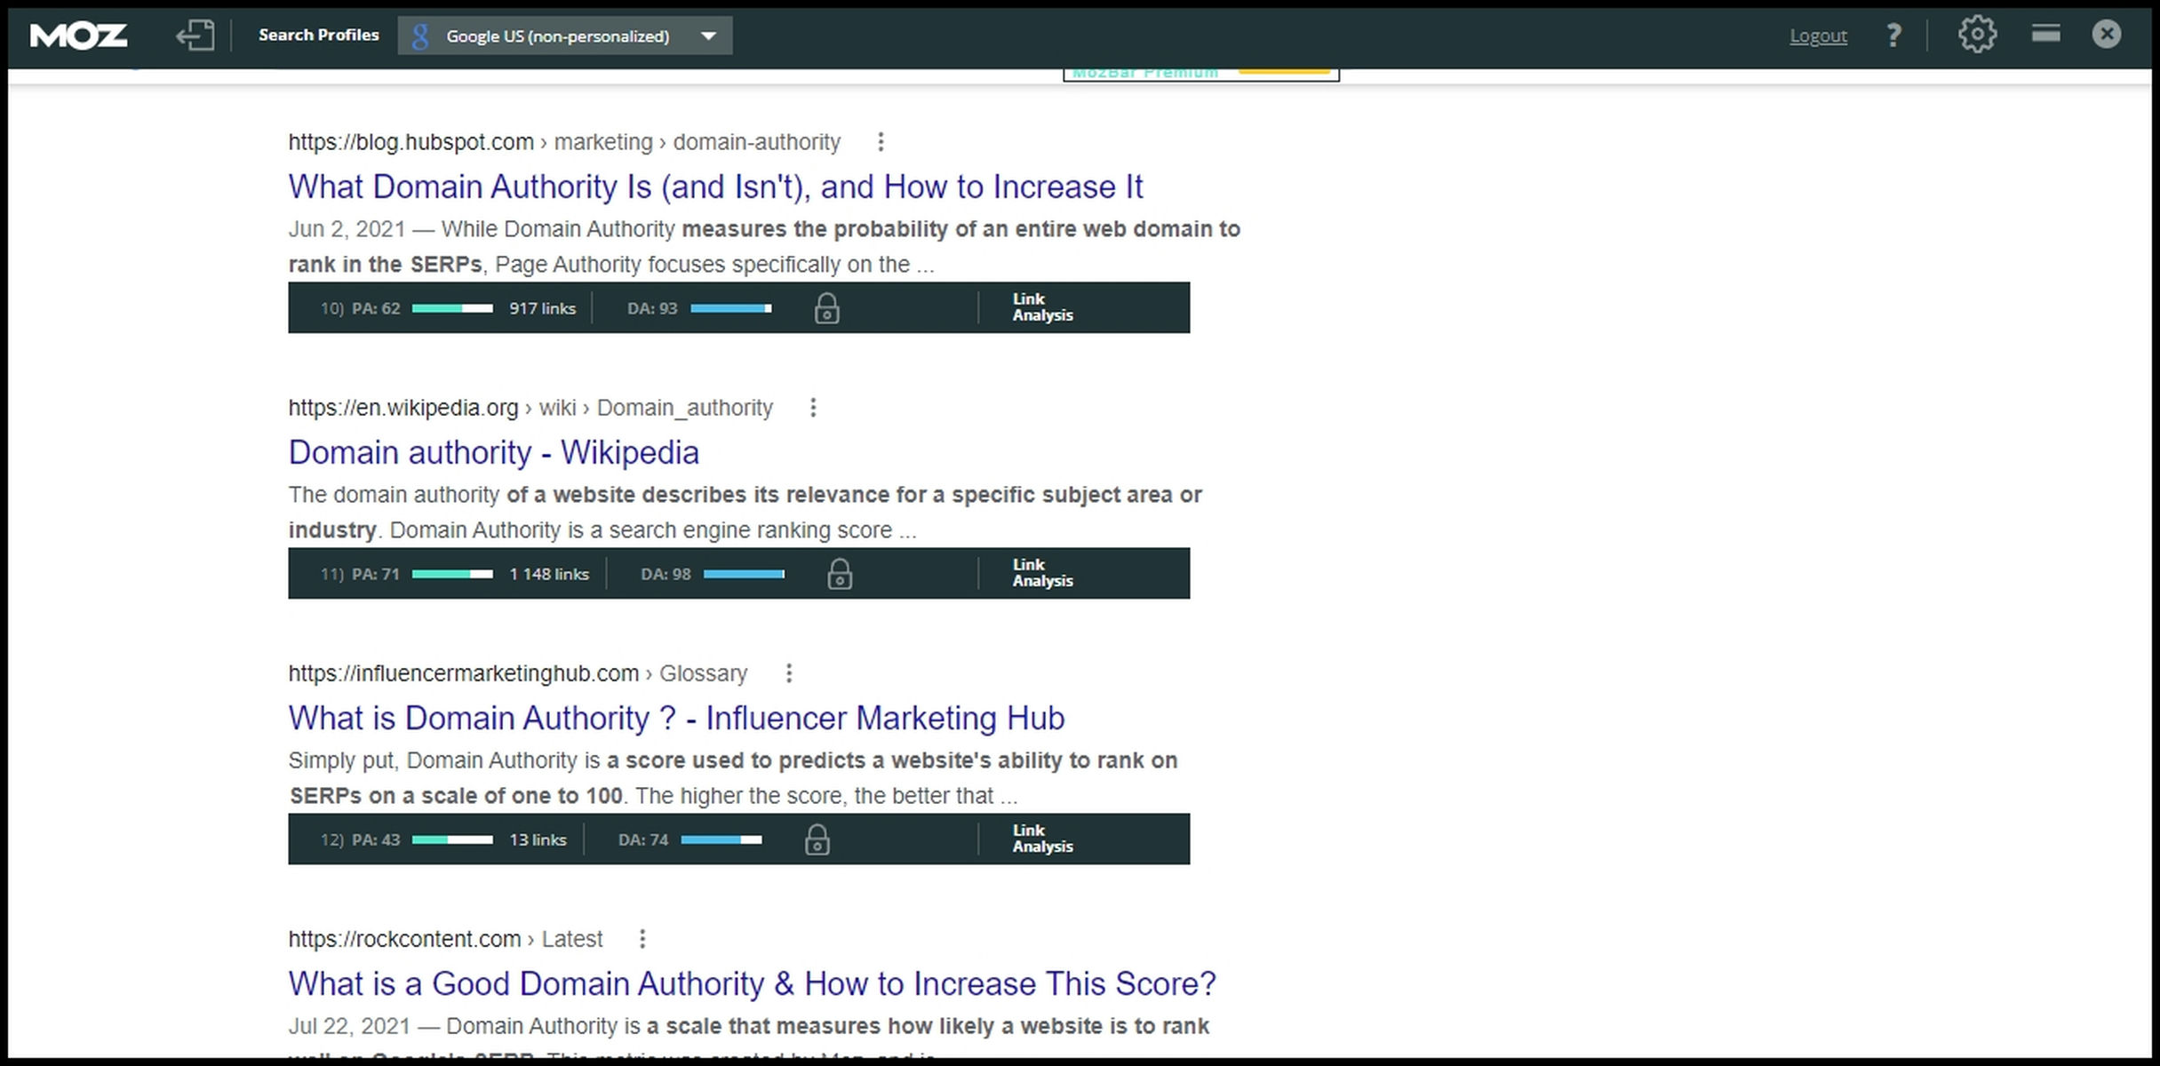The image size is (2160, 1066).
Task: Open 'What is Domain Authority ? - Influencer Marketing Hub'
Action: coord(676,718)
